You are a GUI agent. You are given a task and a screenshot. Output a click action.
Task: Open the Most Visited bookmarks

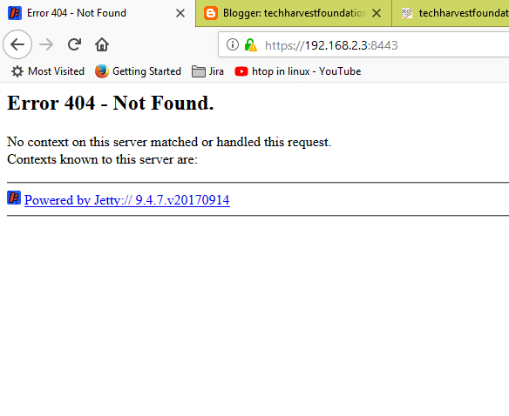pos(48,71)
